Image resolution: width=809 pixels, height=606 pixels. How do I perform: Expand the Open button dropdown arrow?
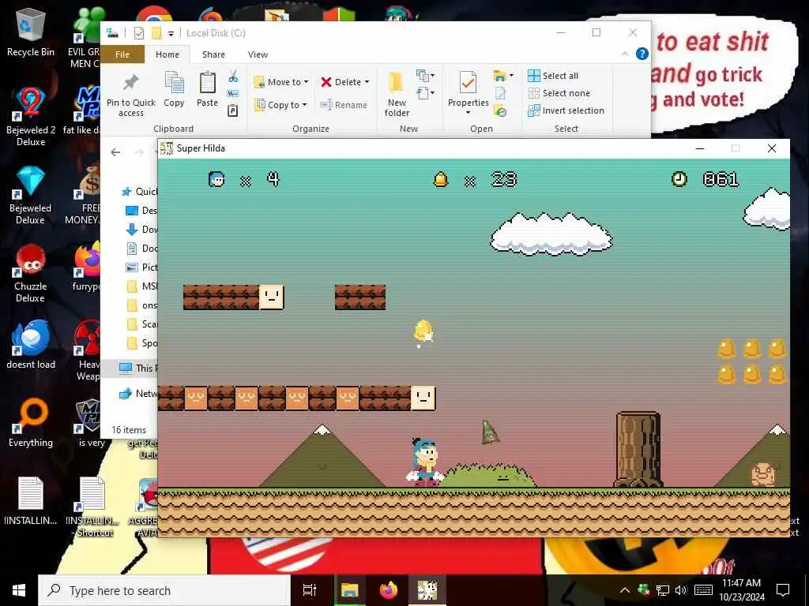click(x=511, y=76)
